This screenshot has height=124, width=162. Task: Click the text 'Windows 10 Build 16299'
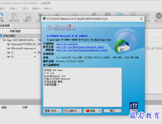pos(70,61)
